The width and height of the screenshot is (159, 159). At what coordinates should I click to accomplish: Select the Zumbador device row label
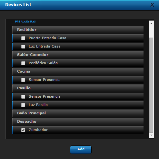(x=38, y=130)
